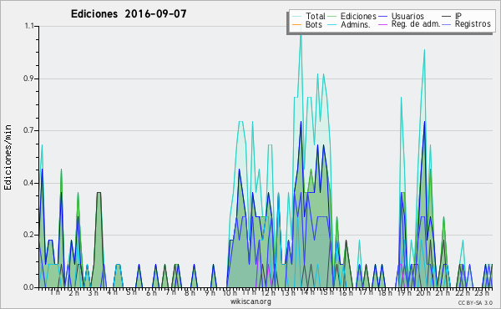The width and height of the screenshot is (501, 309).
Task: Click the 'Reg. de adm.' legend entry
Action: click(x=409, y=24)
